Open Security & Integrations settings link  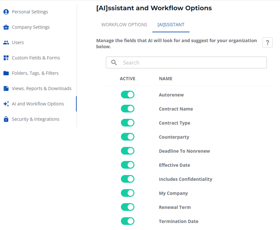35,119
